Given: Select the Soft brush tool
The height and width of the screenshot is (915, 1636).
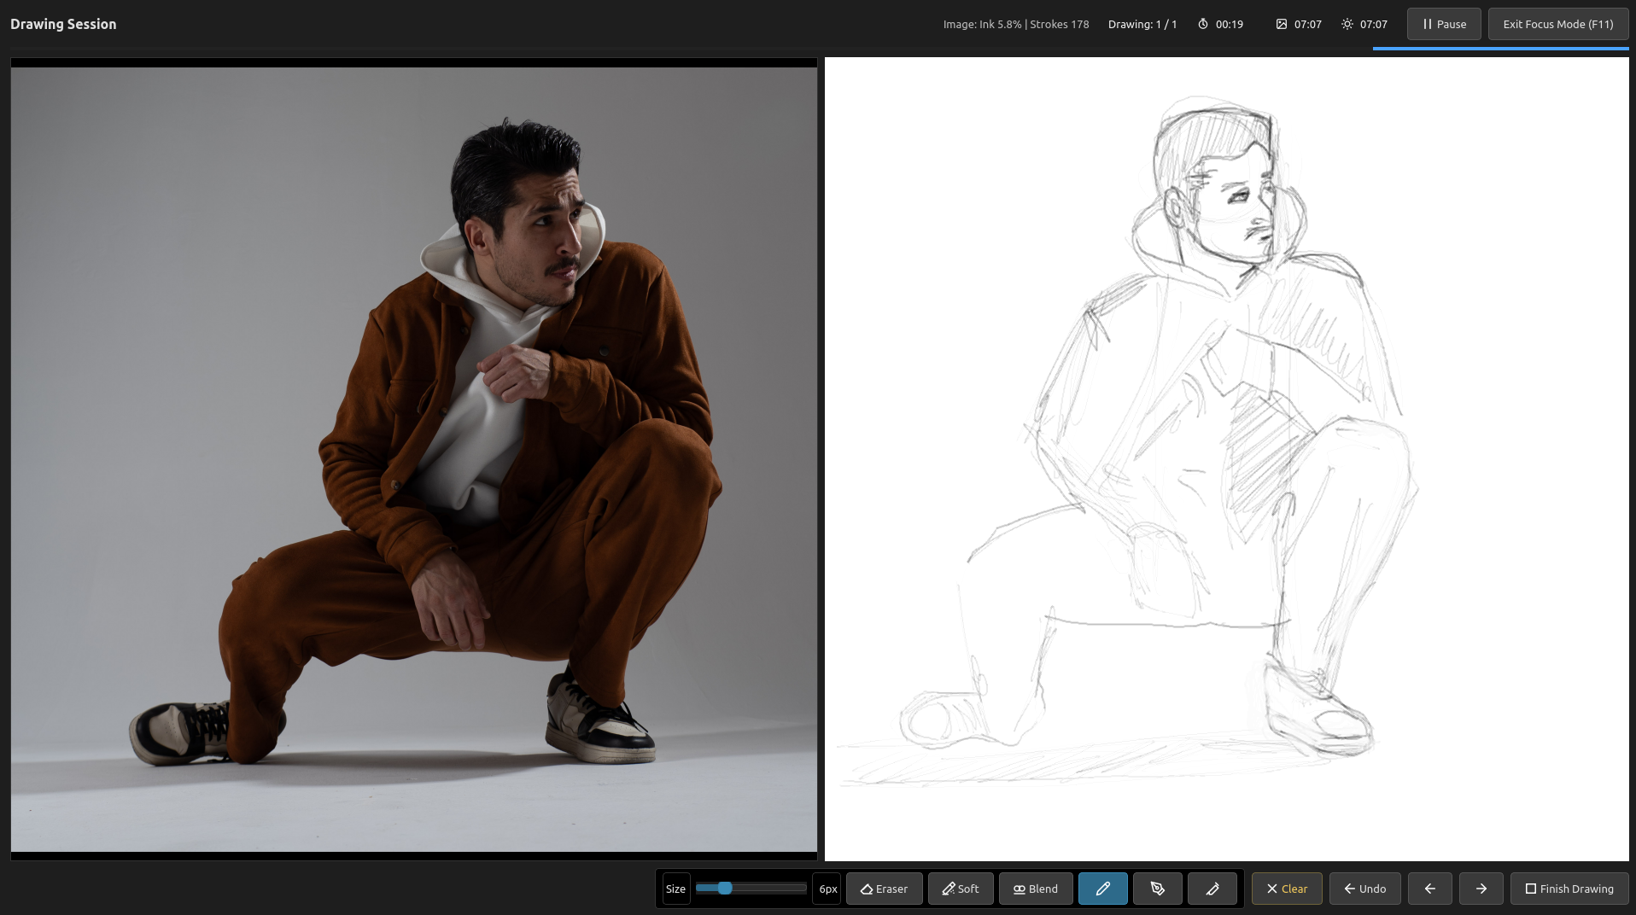Looking at the screenshot, I should click(961, 889).
